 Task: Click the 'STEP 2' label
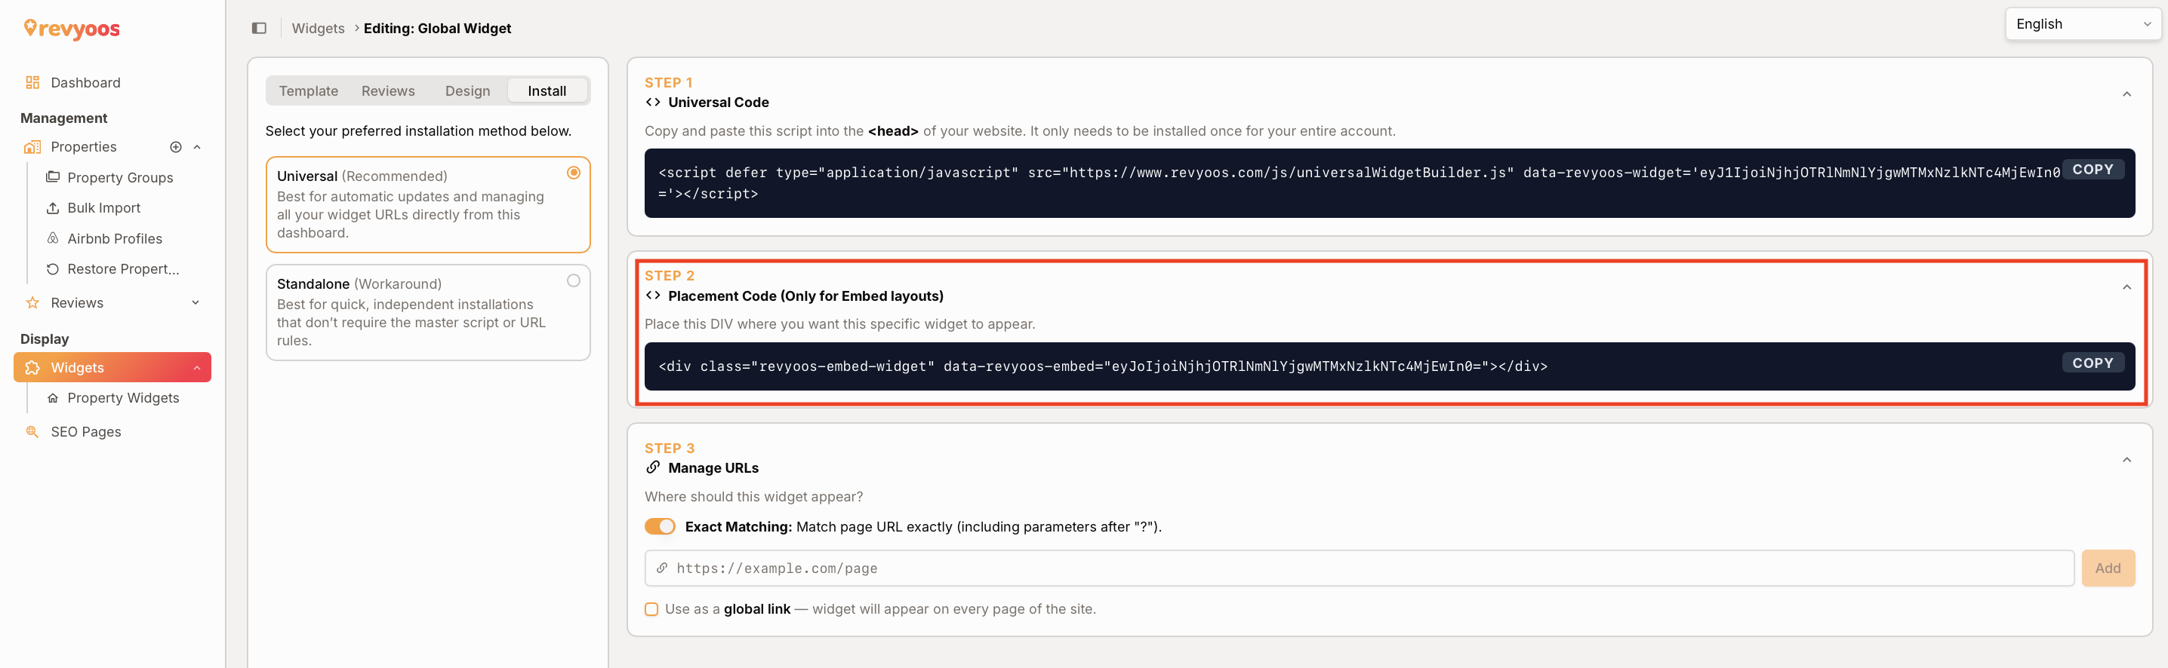[x=669, y=276]
